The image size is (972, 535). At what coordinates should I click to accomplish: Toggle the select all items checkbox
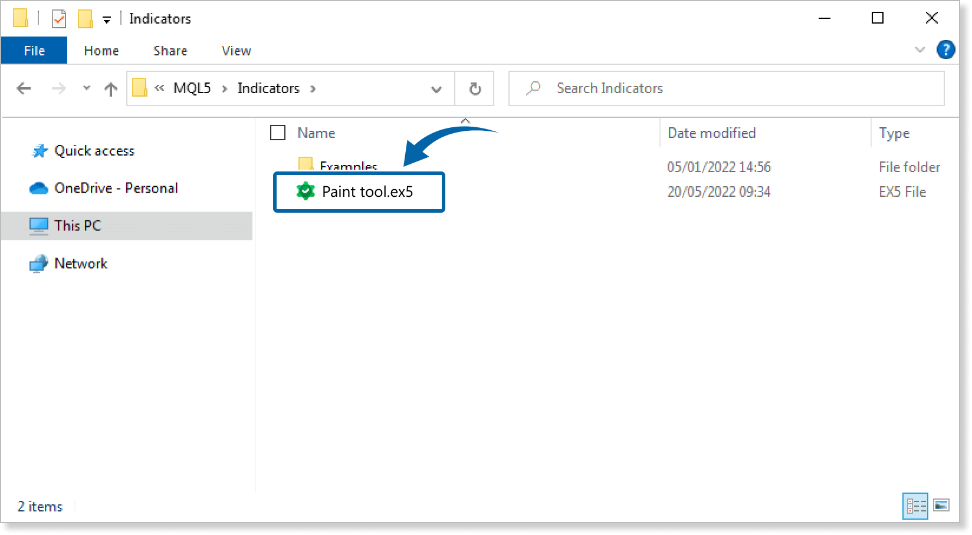(278, 133)
